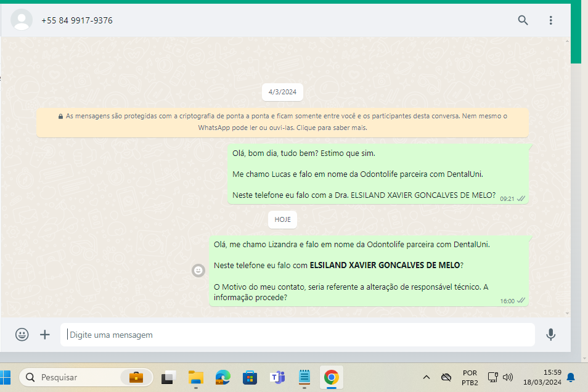Click the plus attach icon

pyautogui.click(x=45, y=335)
